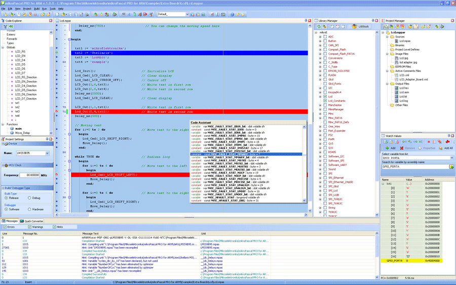The image size is (456, 285).
Task: Toggle the Hints checkbox in Messages
Action: (54, 227)
